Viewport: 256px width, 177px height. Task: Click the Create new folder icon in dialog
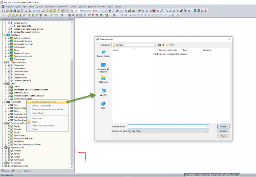[x=167, y=45]
